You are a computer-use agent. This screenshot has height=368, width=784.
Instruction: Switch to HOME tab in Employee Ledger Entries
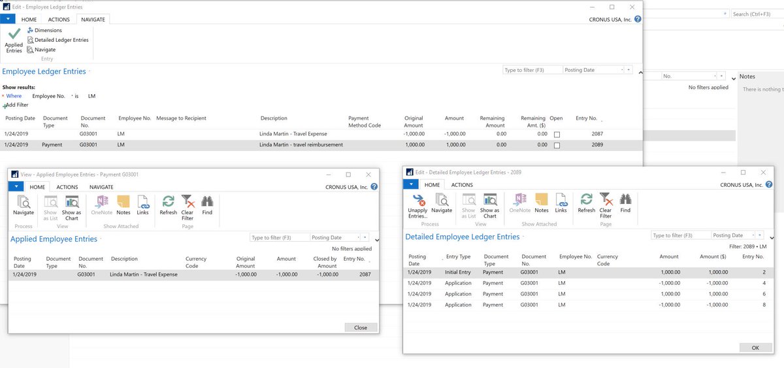29,20
